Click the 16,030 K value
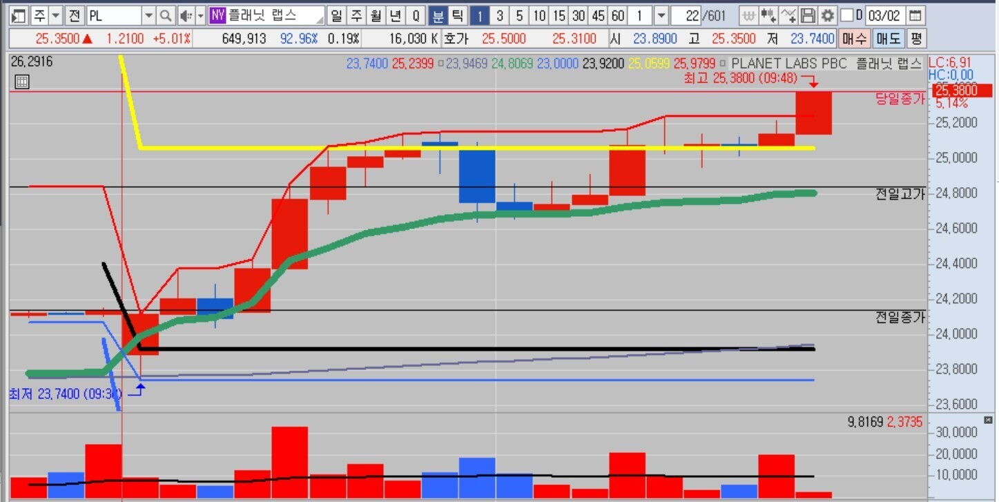Screen dimensions: 999x502 414,39
